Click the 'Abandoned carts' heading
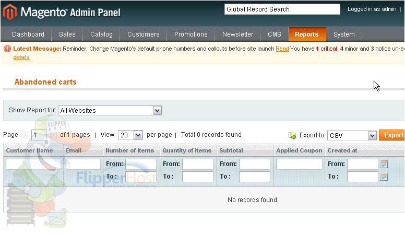 coord(45,82)
